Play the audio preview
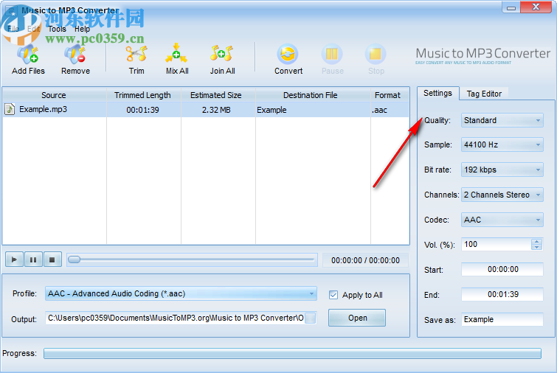Screen dimensions: 557x373 (14, 259)
